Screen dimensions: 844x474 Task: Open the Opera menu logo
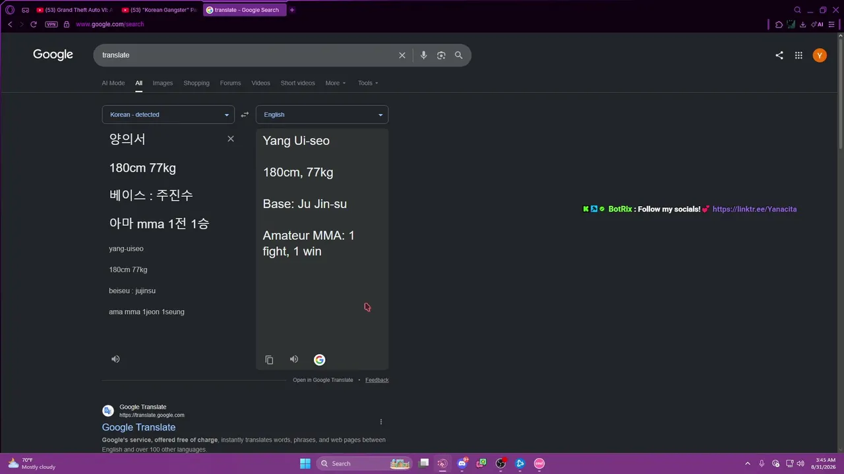pyautogui.click(x=10, y=10)
